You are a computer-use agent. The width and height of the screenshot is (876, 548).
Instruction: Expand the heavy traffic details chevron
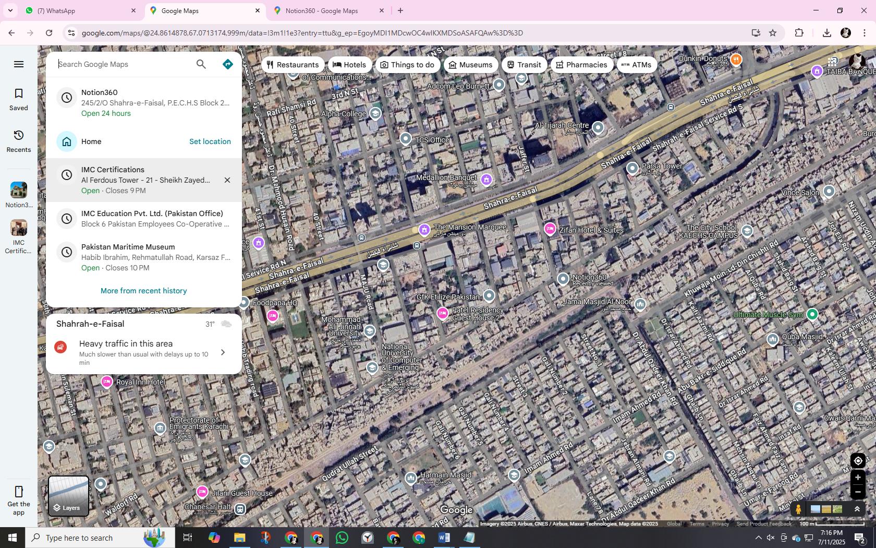tap(223, 352)
